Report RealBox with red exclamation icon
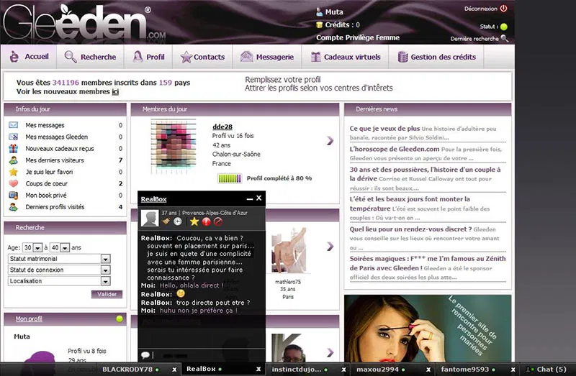The image size is (576, 376). pyautogui.click(x=206, y=221)
